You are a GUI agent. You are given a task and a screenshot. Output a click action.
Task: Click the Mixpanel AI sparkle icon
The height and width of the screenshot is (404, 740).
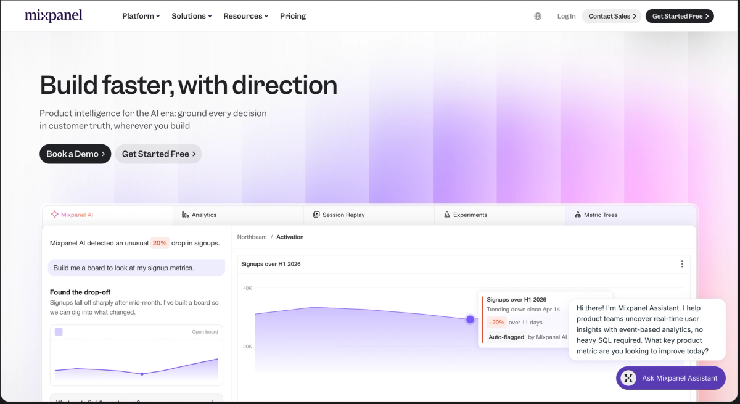click(55, 215)
